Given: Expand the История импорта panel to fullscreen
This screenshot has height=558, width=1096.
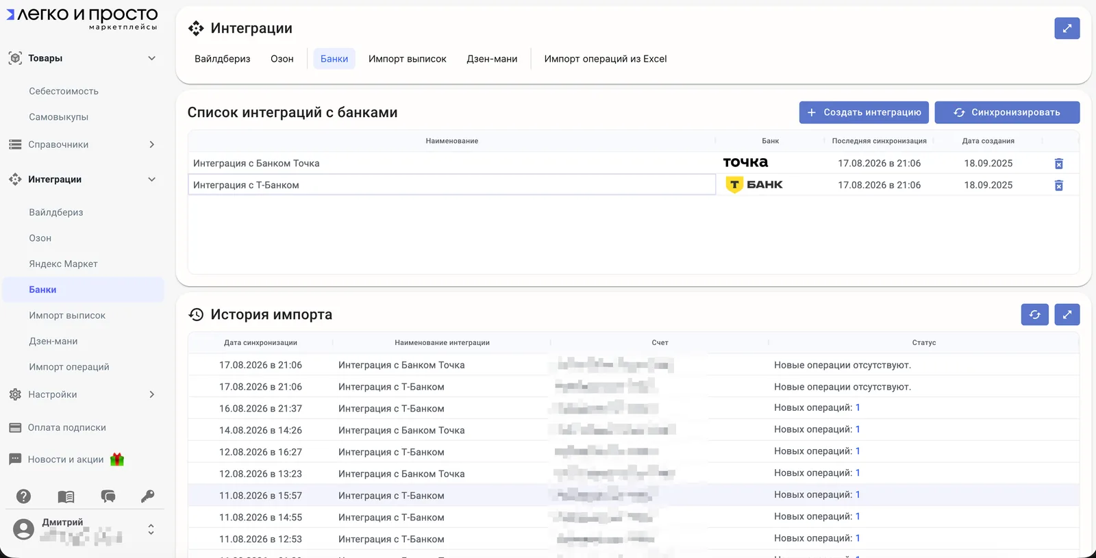Looking at the screenshot, I should [x=1067, y=314].
